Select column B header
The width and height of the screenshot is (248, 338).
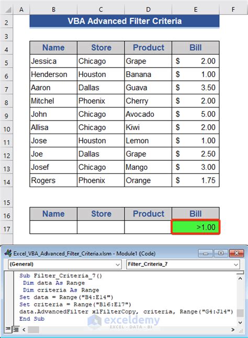53,9
